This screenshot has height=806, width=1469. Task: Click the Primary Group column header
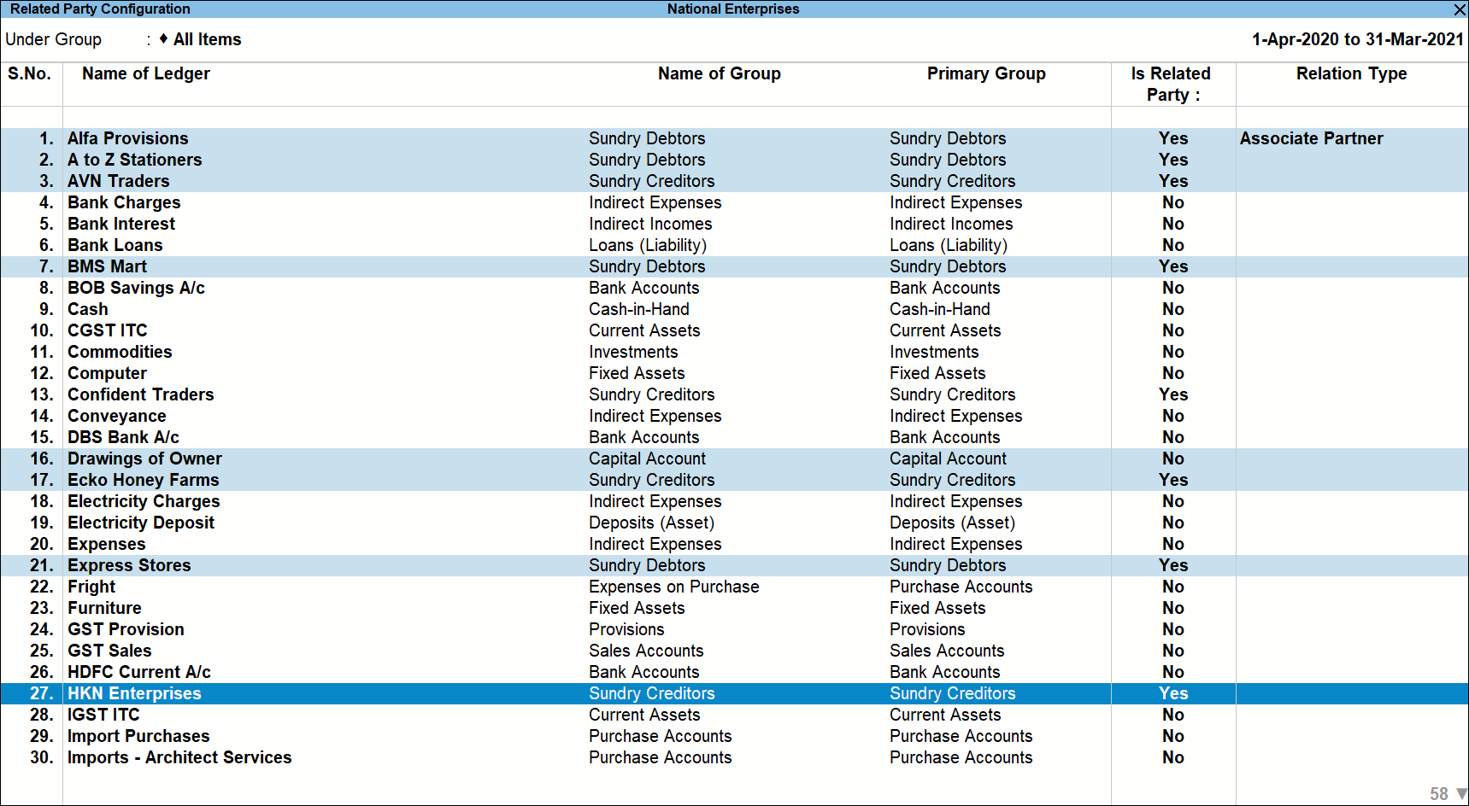click(x=986, y=73)
